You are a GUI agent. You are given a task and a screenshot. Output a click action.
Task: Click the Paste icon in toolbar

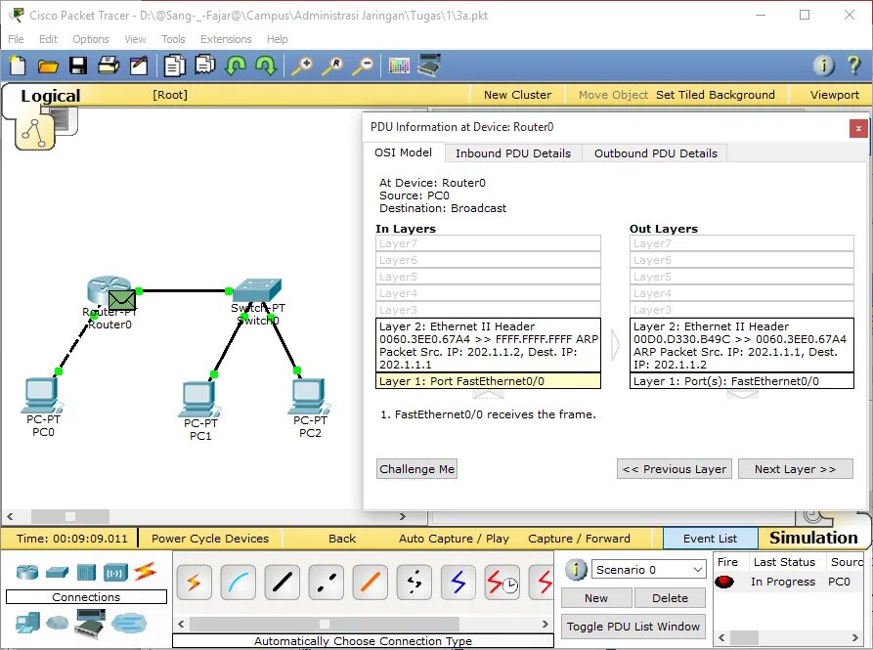tap(205, 65)
